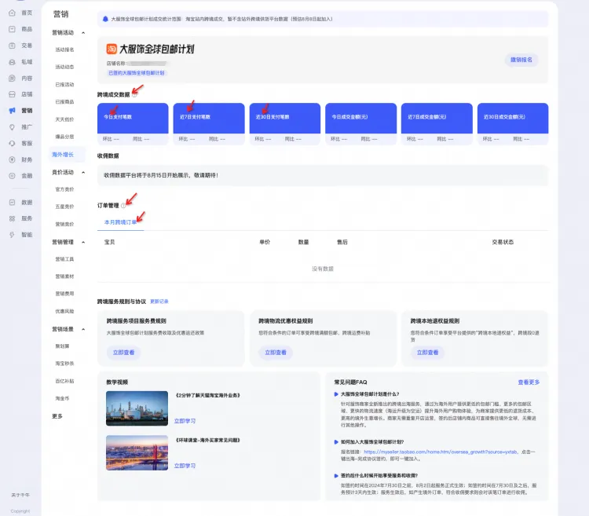The height and width of the screenshot is (516, 589).
Task: Collapse the 营销管理 menu section
Action: point(83,242)
